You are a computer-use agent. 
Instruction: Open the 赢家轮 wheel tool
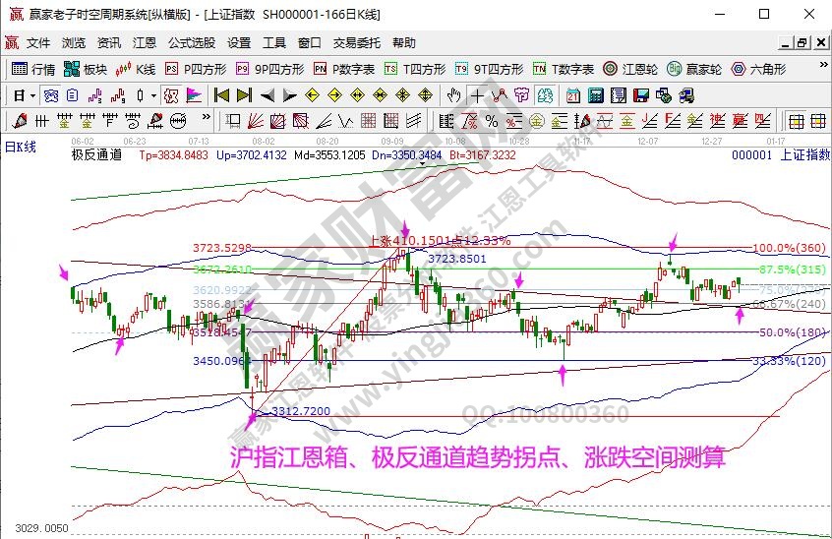694,69
